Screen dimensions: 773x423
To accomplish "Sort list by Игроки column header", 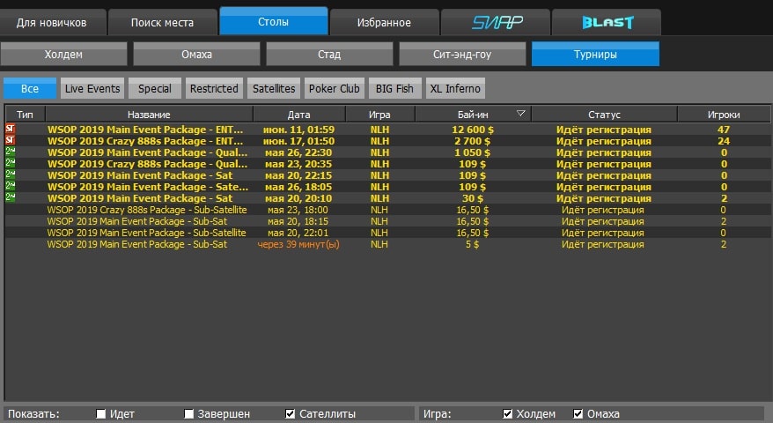I will pyautogui.click(x=724, y=115).
